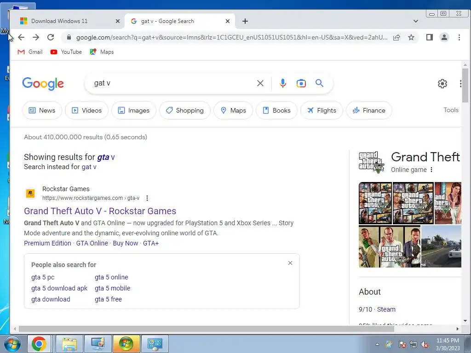Viewport: 471px width, 353px height.
Task: Click the vertical scrollbar thumb
Action: [x=465, y=85]
